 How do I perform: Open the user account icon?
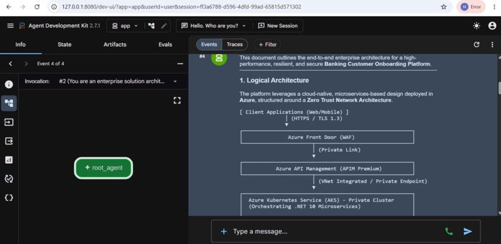pos(492,26)
